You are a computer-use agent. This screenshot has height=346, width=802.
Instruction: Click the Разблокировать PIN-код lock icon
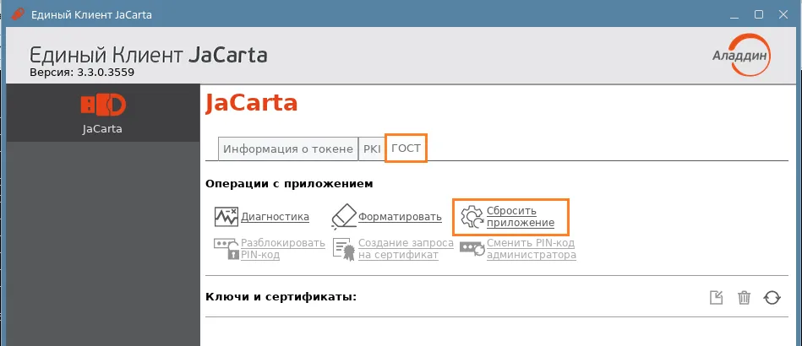click(x=226, y=248)
